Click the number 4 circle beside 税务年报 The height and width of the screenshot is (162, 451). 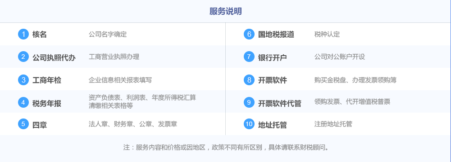point(23,102)
